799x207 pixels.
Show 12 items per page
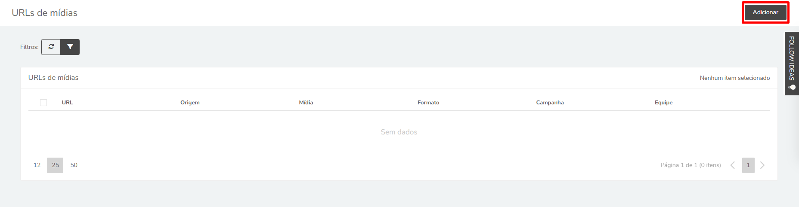[37, 165]
